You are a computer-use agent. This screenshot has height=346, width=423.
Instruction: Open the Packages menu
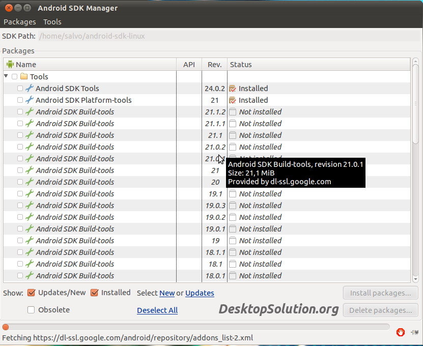[x=20, y=22]
